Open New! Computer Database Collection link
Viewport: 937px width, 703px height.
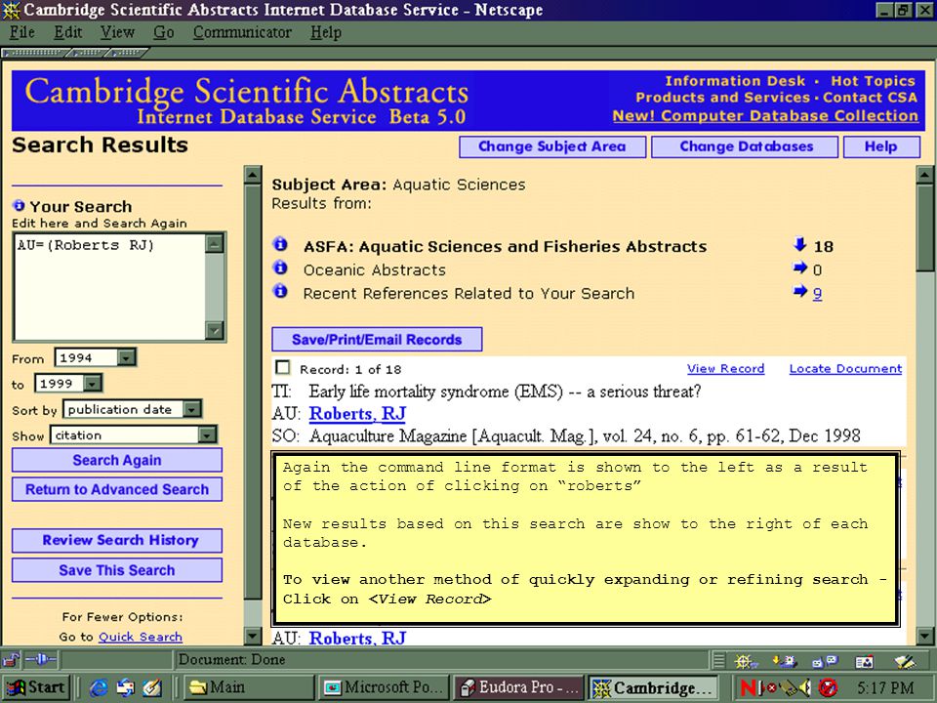765,115
